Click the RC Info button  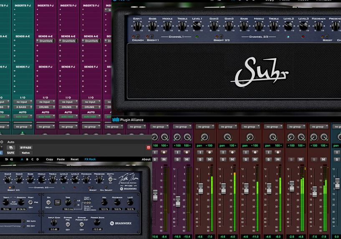coord(24,221)
